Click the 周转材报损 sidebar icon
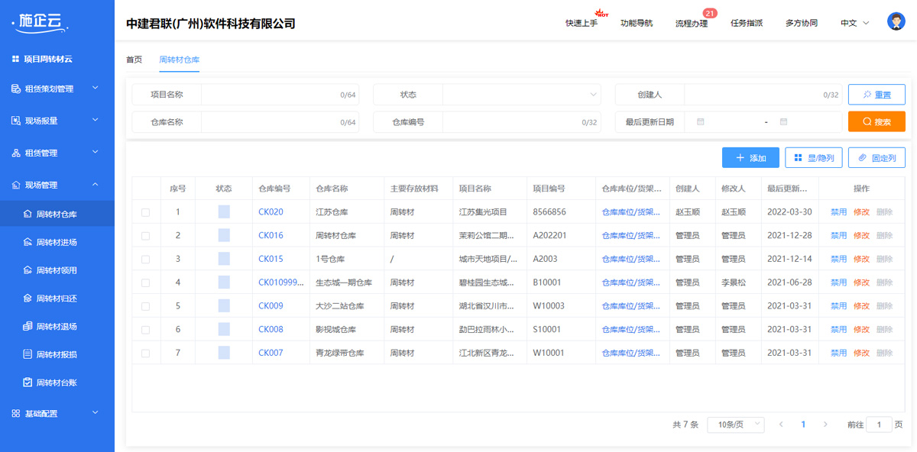The image size is (917, 452). (x=28, y=354)
